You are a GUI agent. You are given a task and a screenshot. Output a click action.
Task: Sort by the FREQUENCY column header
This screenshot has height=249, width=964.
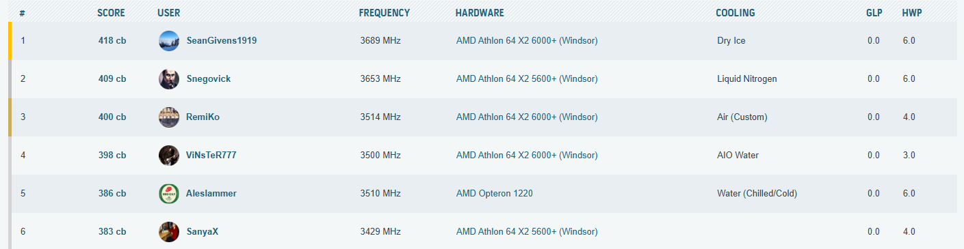385,13
